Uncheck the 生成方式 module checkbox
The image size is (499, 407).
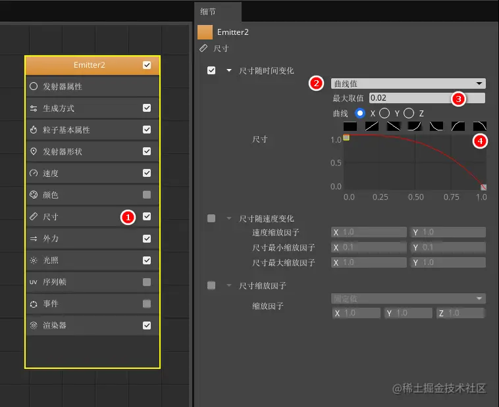pos(147,108)
